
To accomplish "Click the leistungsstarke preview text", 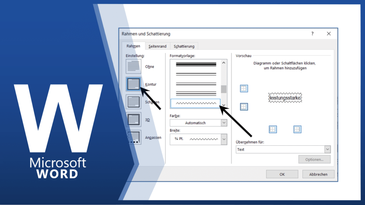I will click(x=285, y=98).
